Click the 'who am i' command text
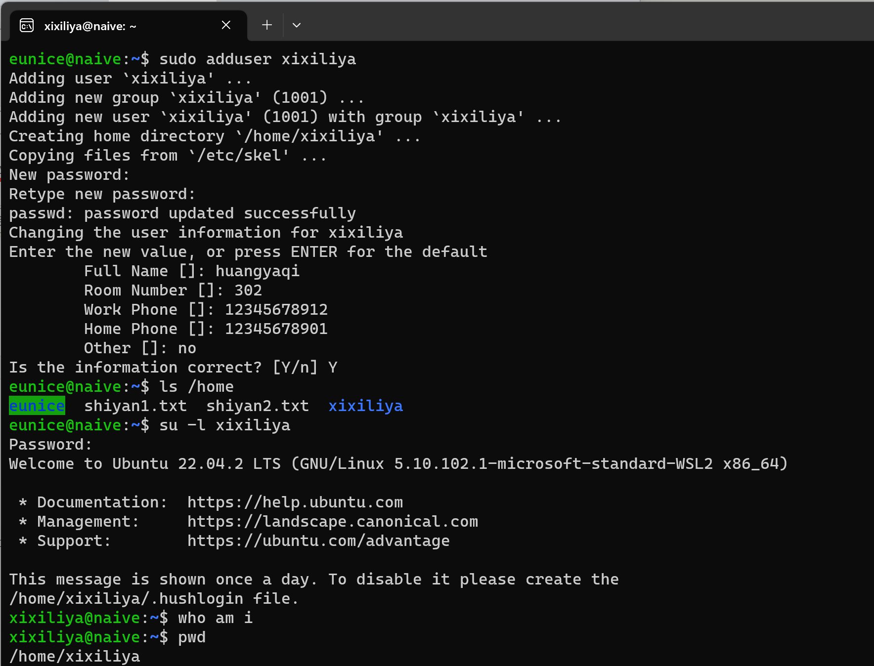Image resolution: width=874 pixels, height=666 pixels. [215, 618]
